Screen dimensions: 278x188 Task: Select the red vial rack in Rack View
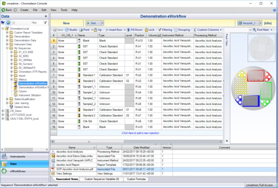click(x=256, y=75)
